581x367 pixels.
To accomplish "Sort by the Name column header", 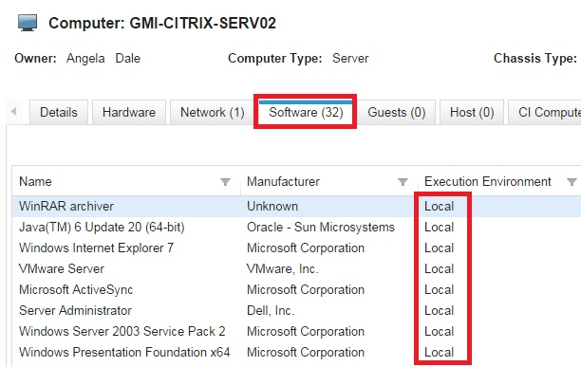I will (x=35, y=182).
